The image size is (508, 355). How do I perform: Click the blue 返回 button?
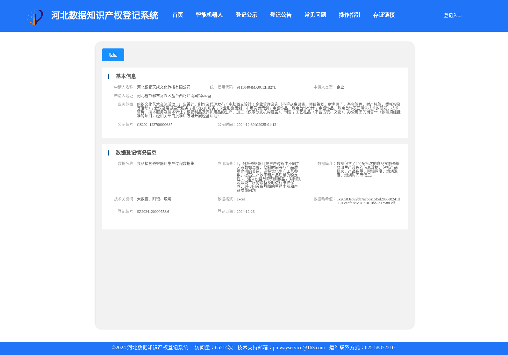coord(113,55)
